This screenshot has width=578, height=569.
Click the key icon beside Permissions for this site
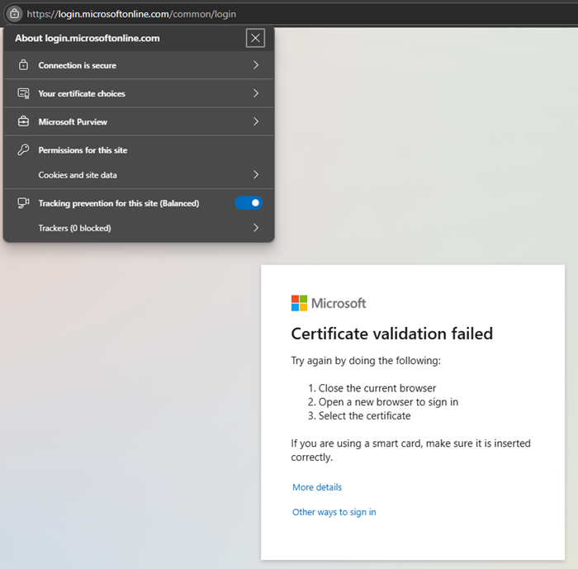coord(23,150)
